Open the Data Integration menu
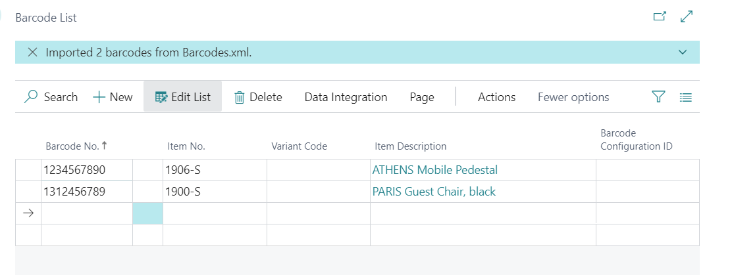Screen dimensions: 732x275 tap(346, 97)
